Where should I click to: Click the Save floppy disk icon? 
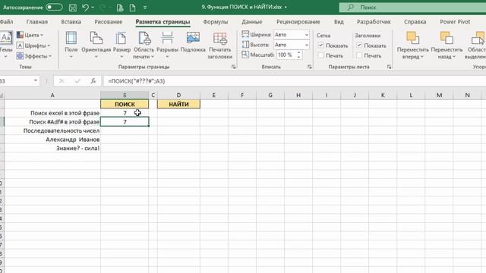(x=73, y=7)
